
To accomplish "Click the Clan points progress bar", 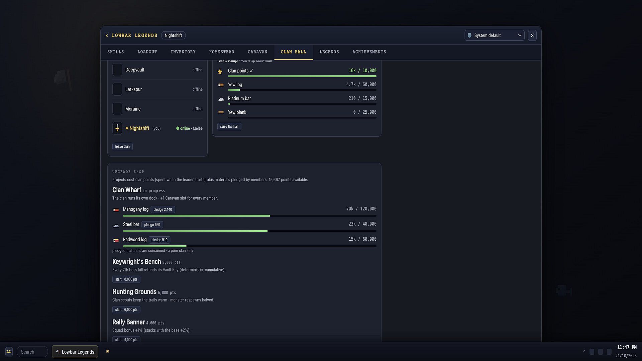I will coord(302,76).
